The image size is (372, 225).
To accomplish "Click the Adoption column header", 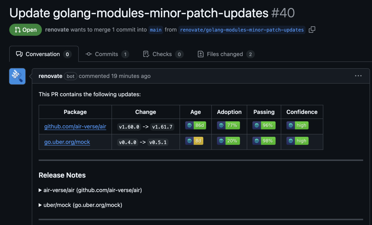I will pyautogui.click(x=229, y=112).
